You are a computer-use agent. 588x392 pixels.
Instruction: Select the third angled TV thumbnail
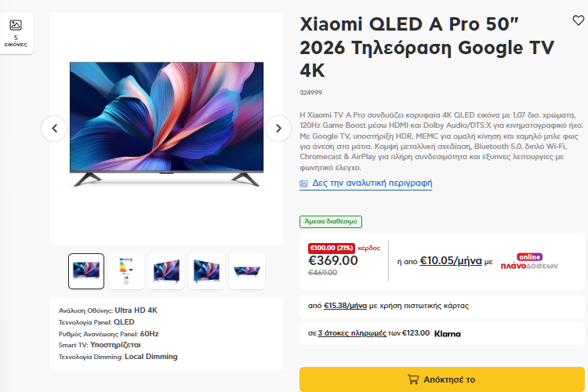pos(166,271)
